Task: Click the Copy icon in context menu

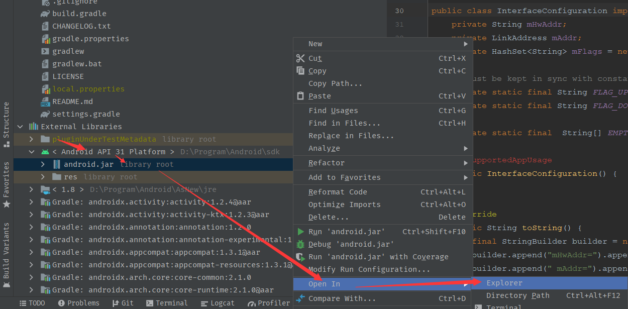Action: coord(300,71)
